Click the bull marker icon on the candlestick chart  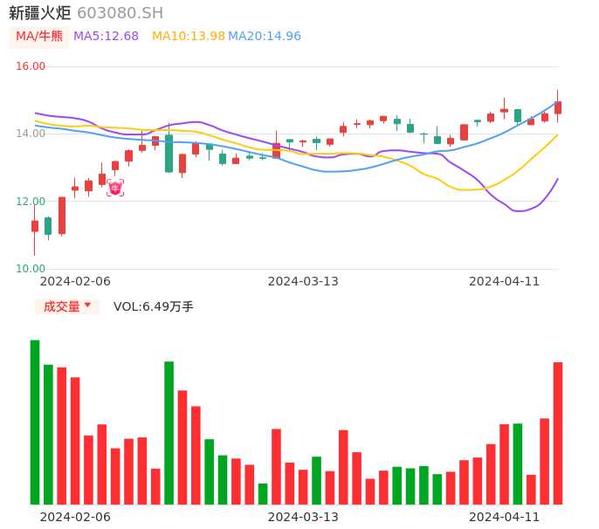115,188
